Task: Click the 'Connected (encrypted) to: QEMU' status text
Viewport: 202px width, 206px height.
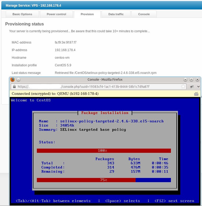Action: pos(55,94)
